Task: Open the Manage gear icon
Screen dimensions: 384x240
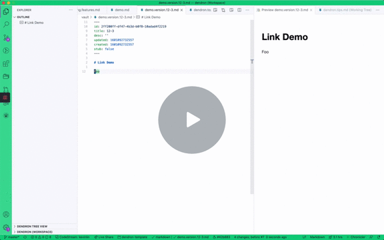Action: [6, 227]
